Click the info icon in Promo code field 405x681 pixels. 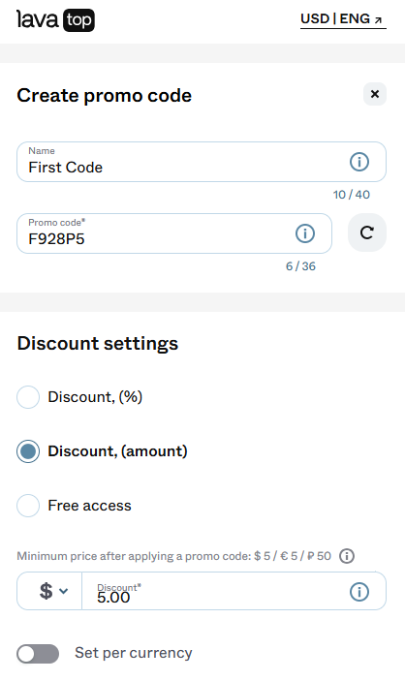point(305,233)
